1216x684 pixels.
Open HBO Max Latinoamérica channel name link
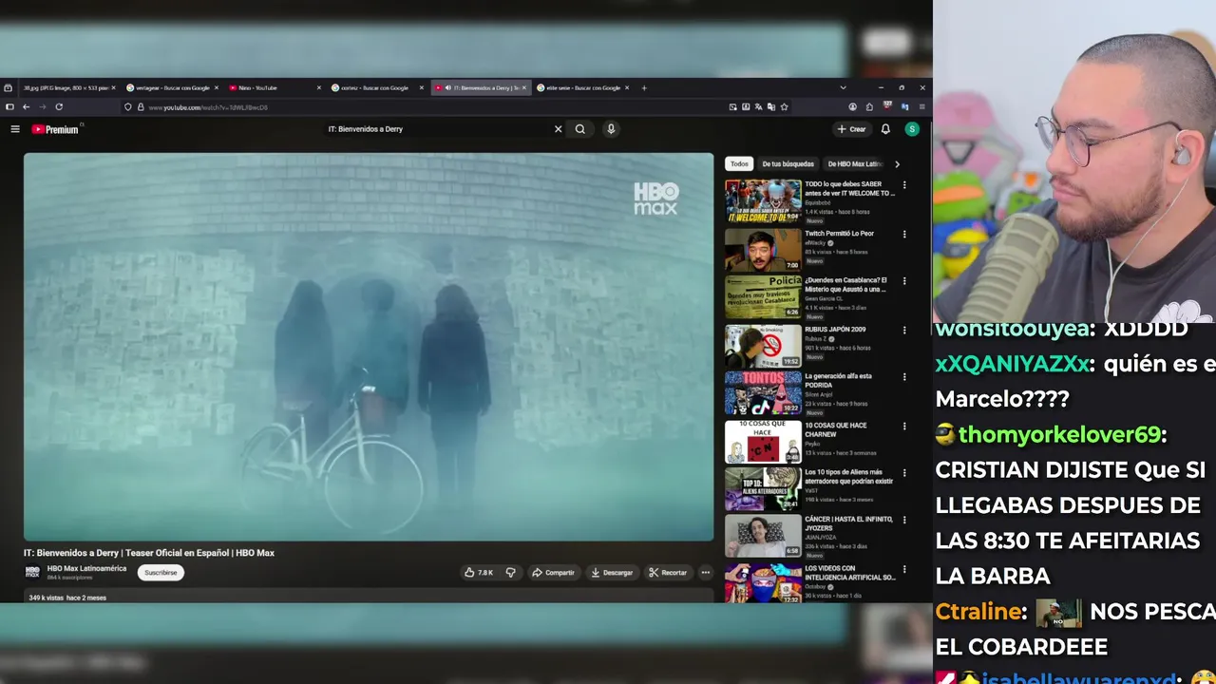pos(86,568)
